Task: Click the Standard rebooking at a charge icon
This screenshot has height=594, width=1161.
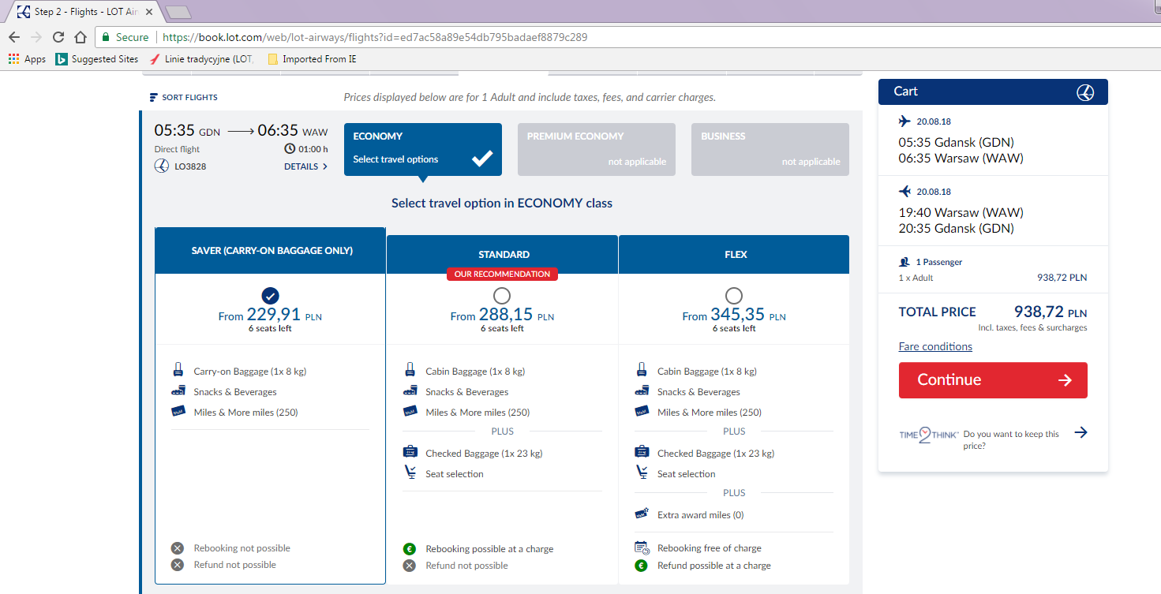Action: tap(410, 549)
